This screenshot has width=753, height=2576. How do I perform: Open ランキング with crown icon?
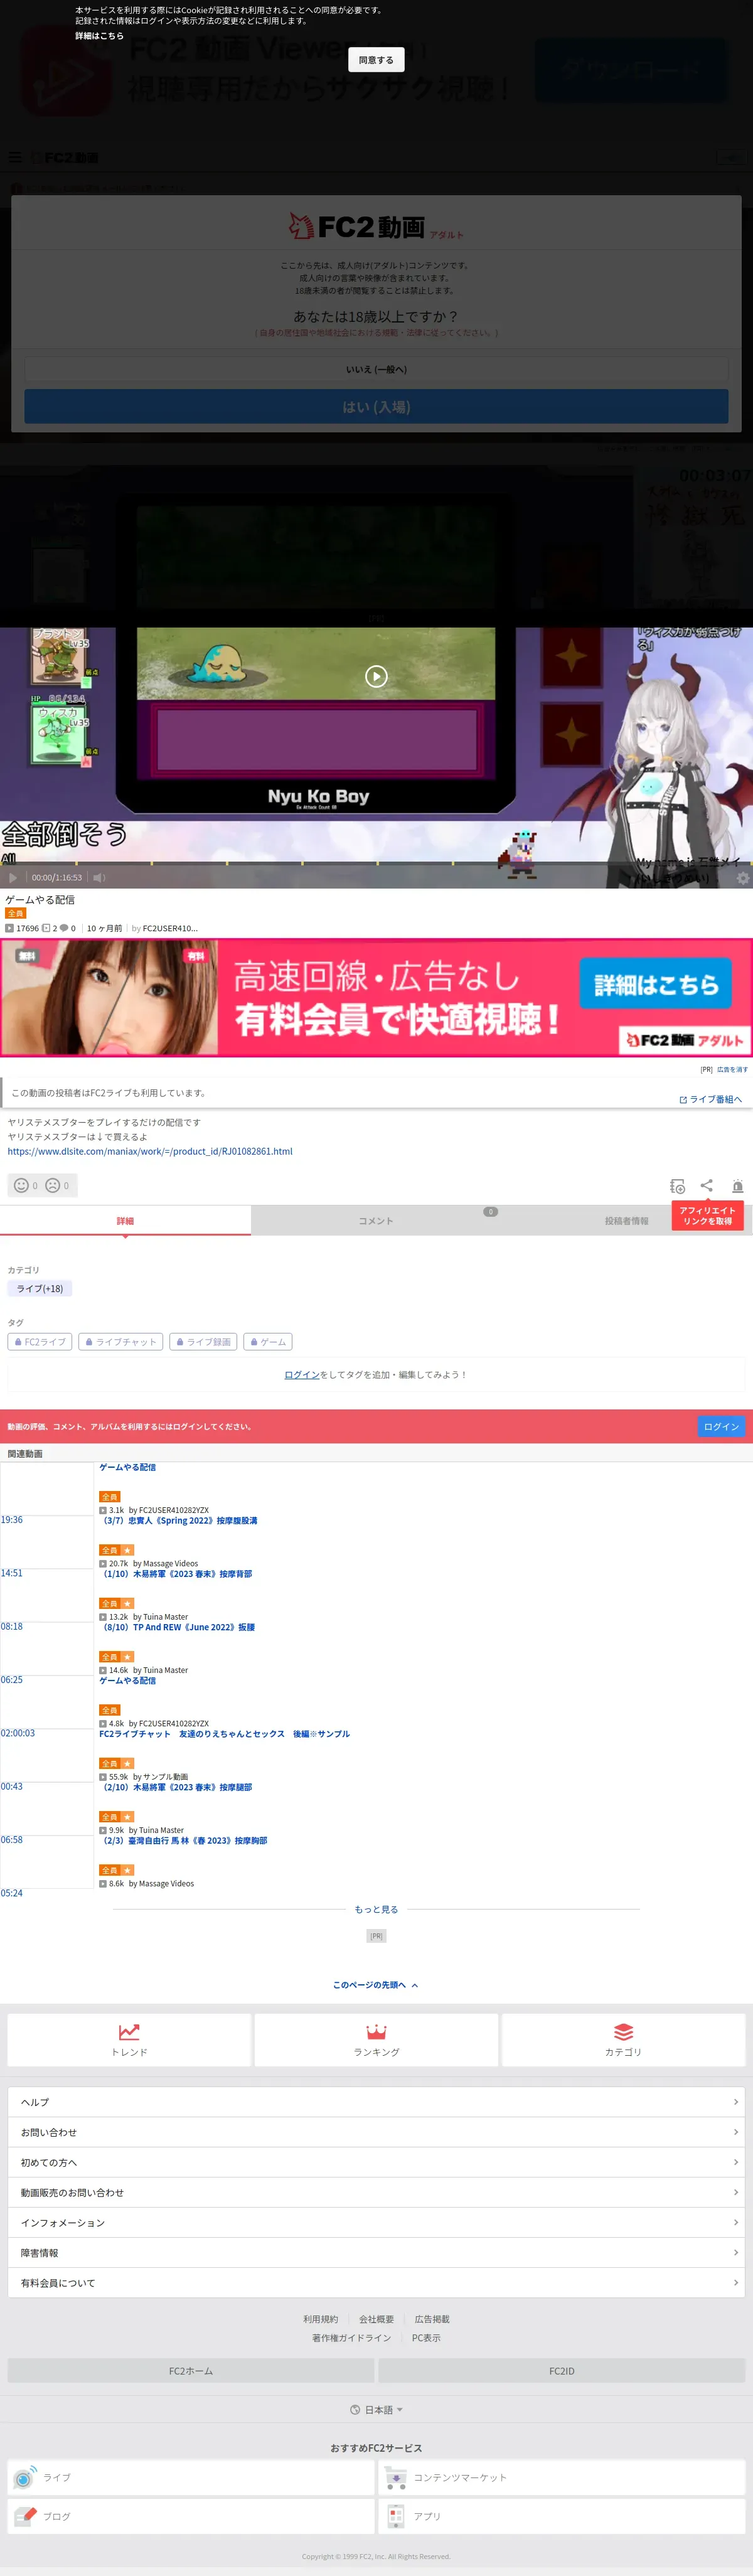tap(376, 2039)
